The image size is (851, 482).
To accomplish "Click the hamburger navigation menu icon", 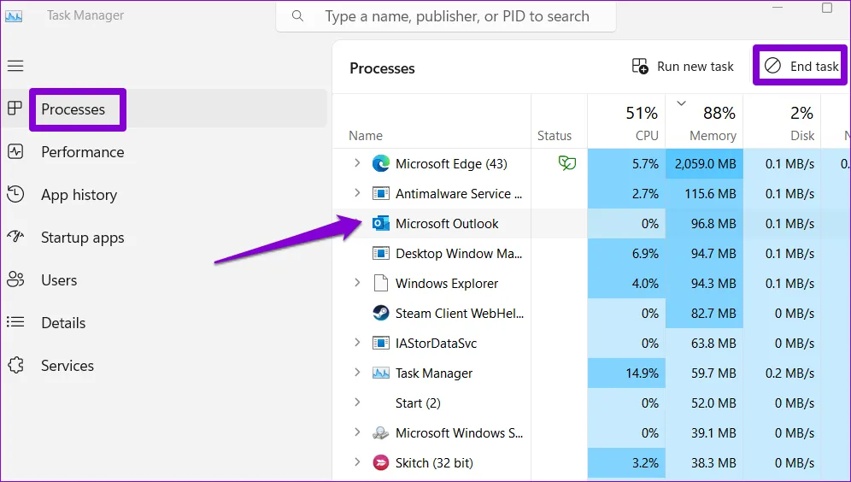I will (15, 66).
